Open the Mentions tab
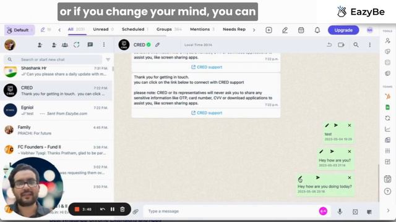Image resolution: width=396 pixels, height=222 pixels. pos(202,30)
